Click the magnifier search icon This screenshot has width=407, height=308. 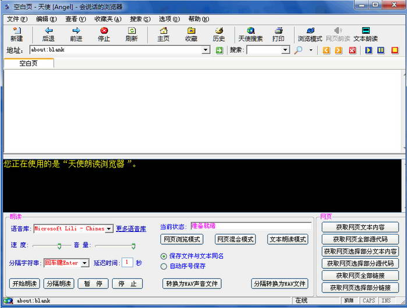click(x=298, y=50)
